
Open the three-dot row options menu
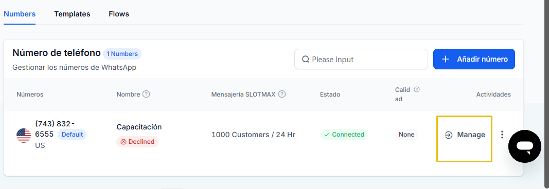[x=502, y=135]
